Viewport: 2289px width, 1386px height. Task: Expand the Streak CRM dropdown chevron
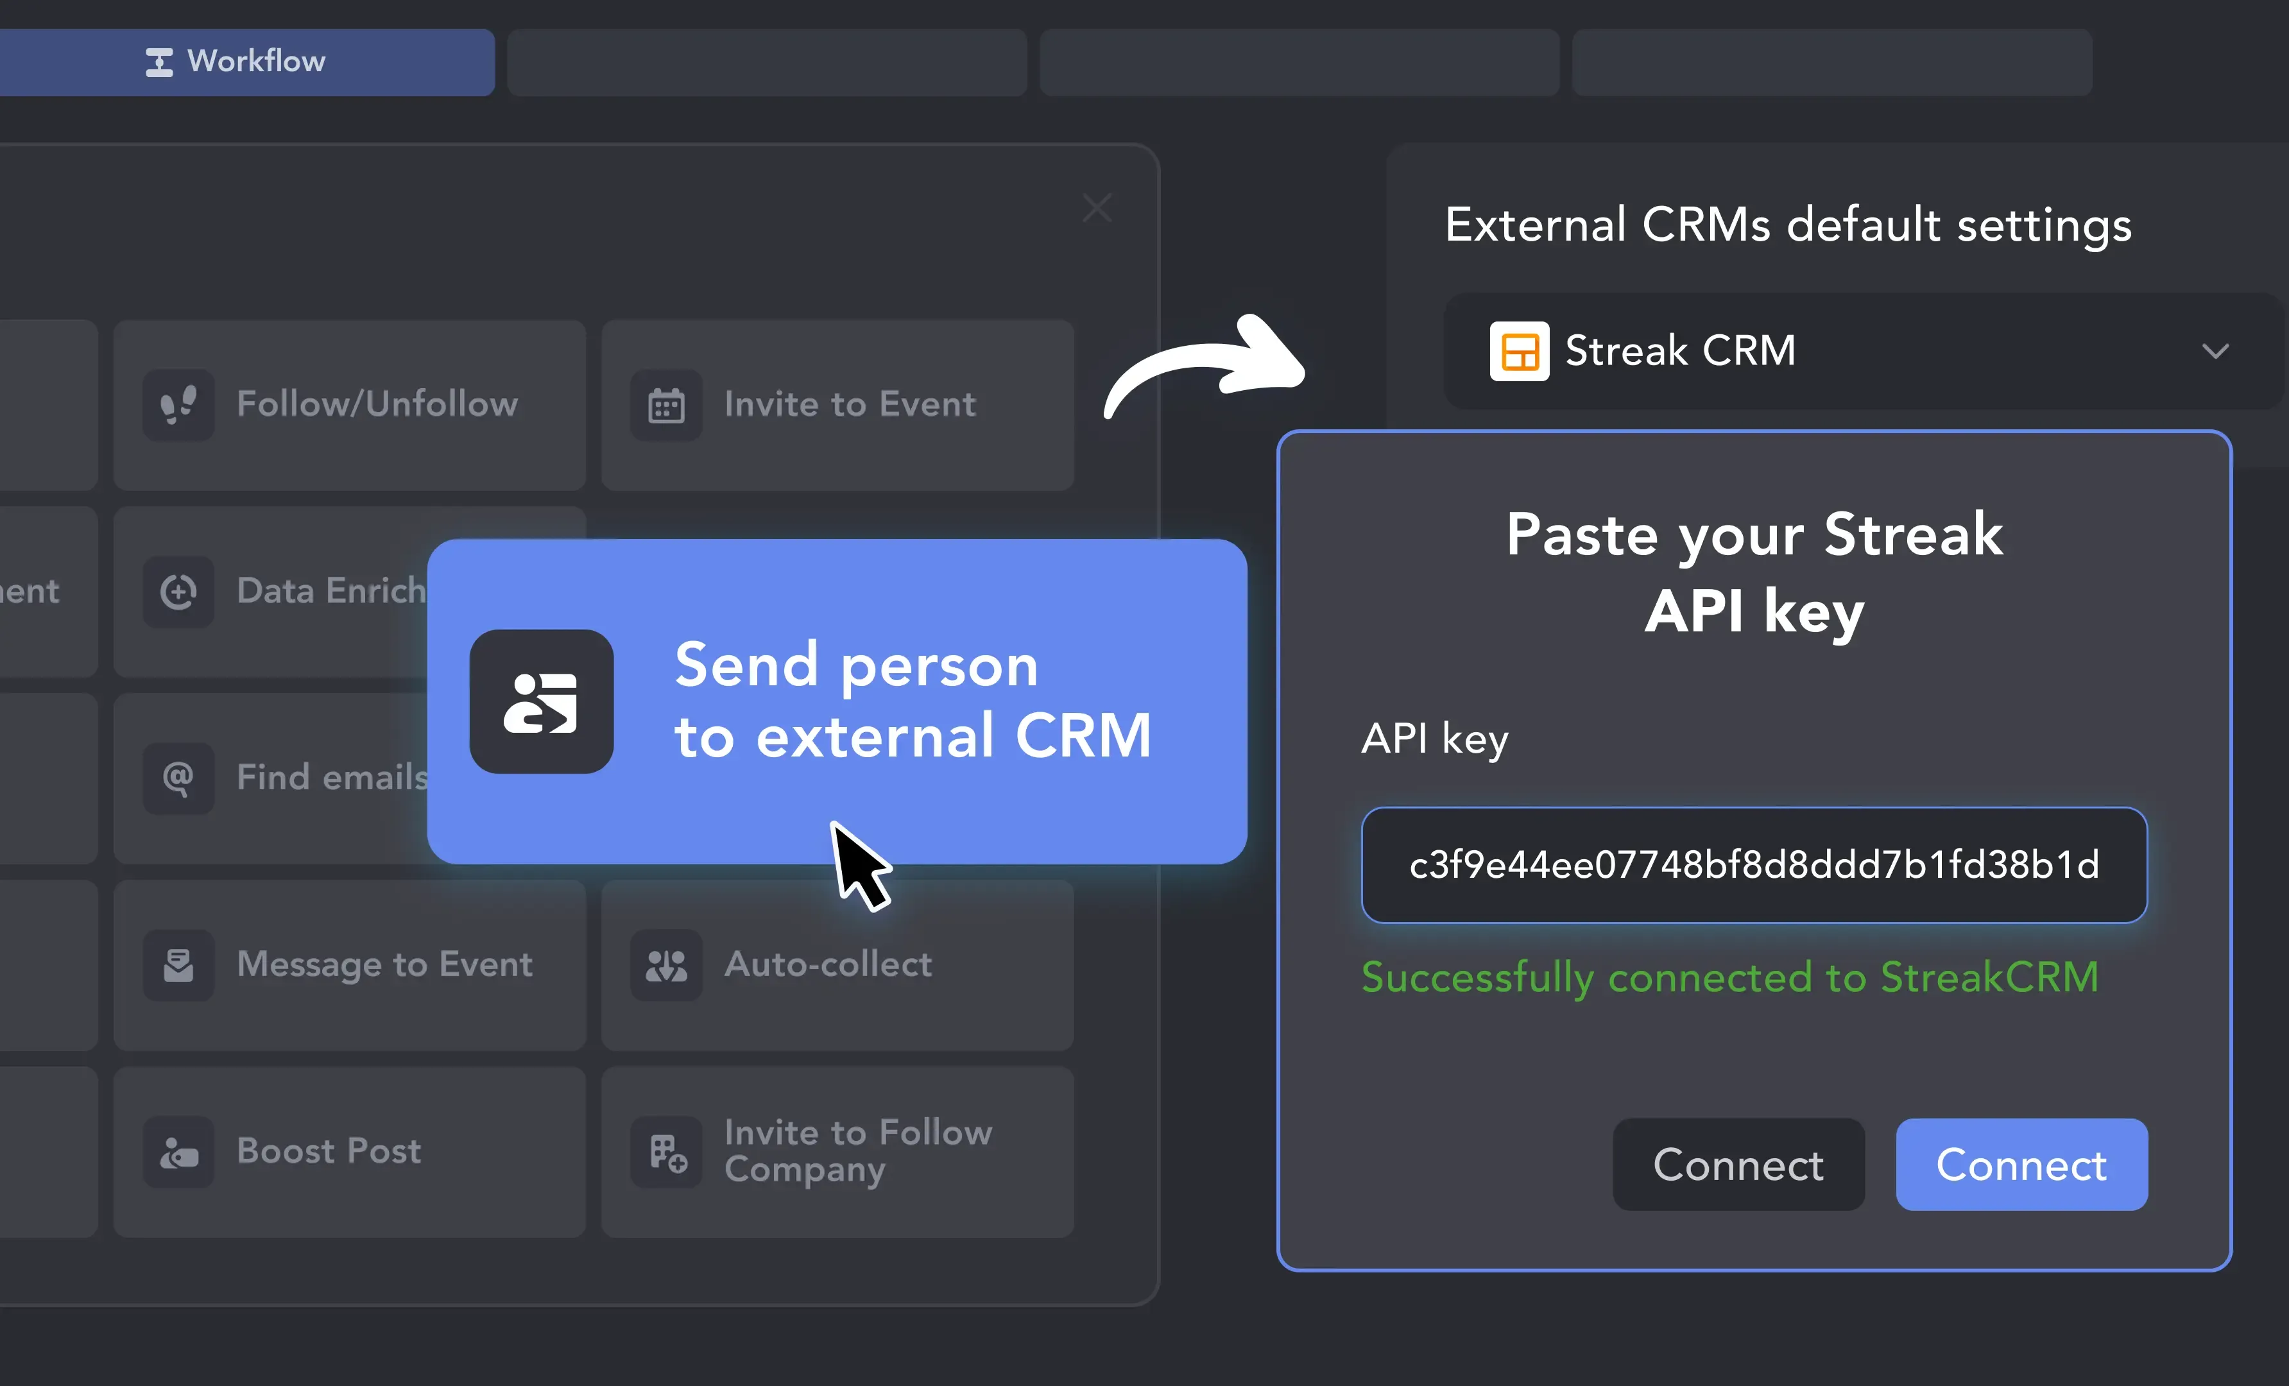point(2216,351)
